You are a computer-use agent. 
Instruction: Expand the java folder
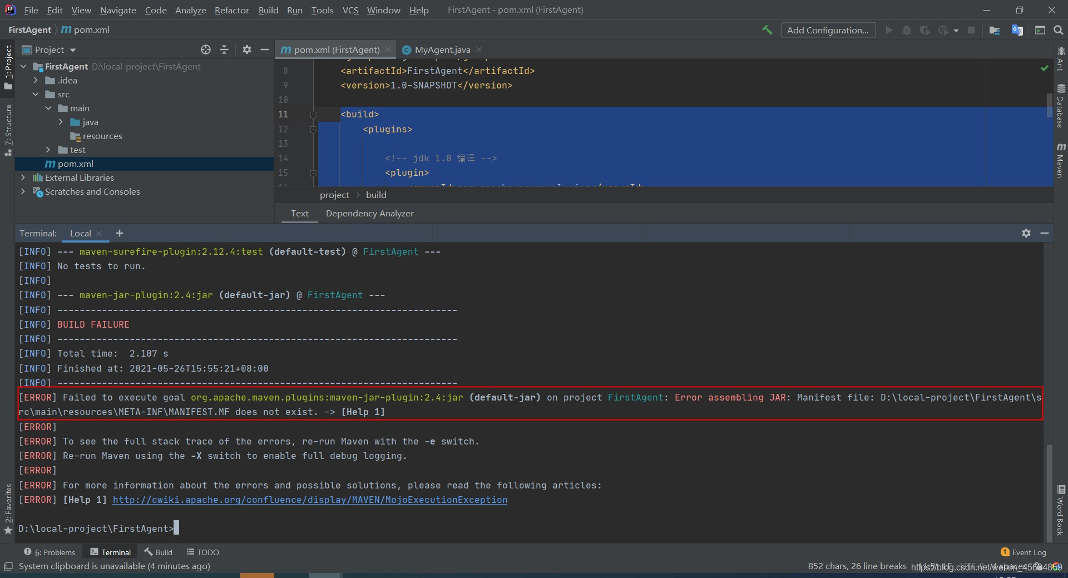(61, 122)
